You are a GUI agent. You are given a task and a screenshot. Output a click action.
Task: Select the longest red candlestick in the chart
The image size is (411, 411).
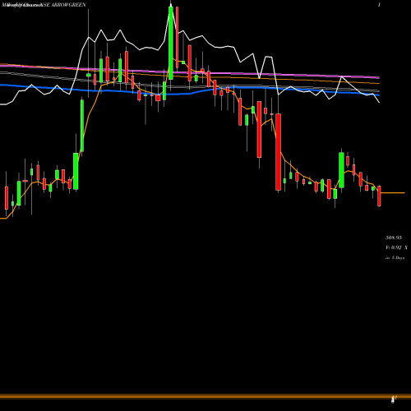278,152
